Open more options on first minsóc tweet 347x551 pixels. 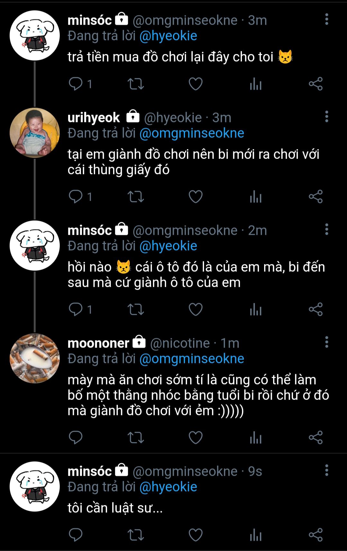click(x=326, y=20)
